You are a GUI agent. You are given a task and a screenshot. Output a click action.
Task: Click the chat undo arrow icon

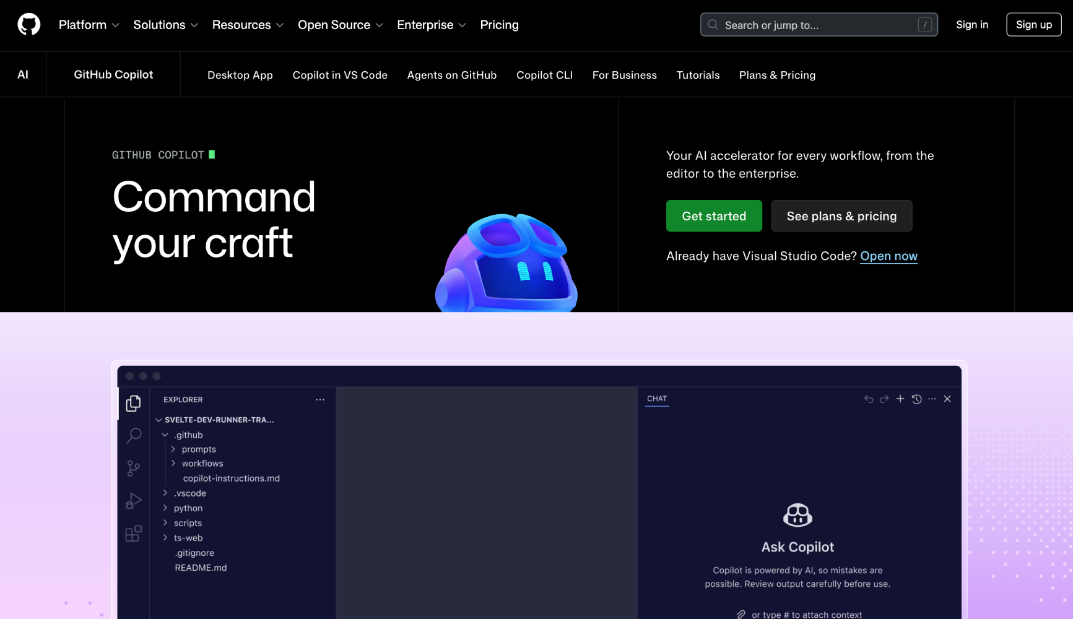pos(869,399)
